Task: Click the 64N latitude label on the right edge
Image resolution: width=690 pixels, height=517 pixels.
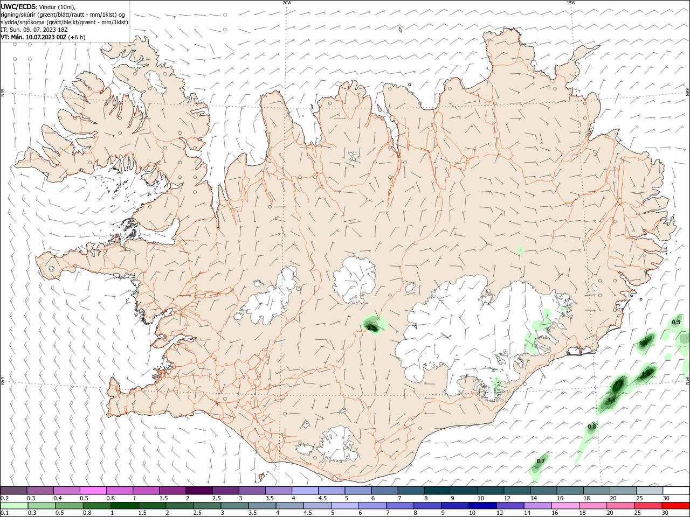Action: [x=687, y=380]
